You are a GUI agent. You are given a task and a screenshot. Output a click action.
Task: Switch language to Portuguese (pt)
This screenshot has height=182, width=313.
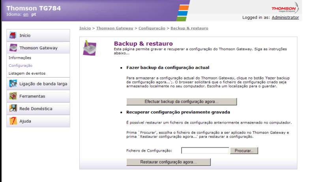pyautogui.click(x=34, y=14)
